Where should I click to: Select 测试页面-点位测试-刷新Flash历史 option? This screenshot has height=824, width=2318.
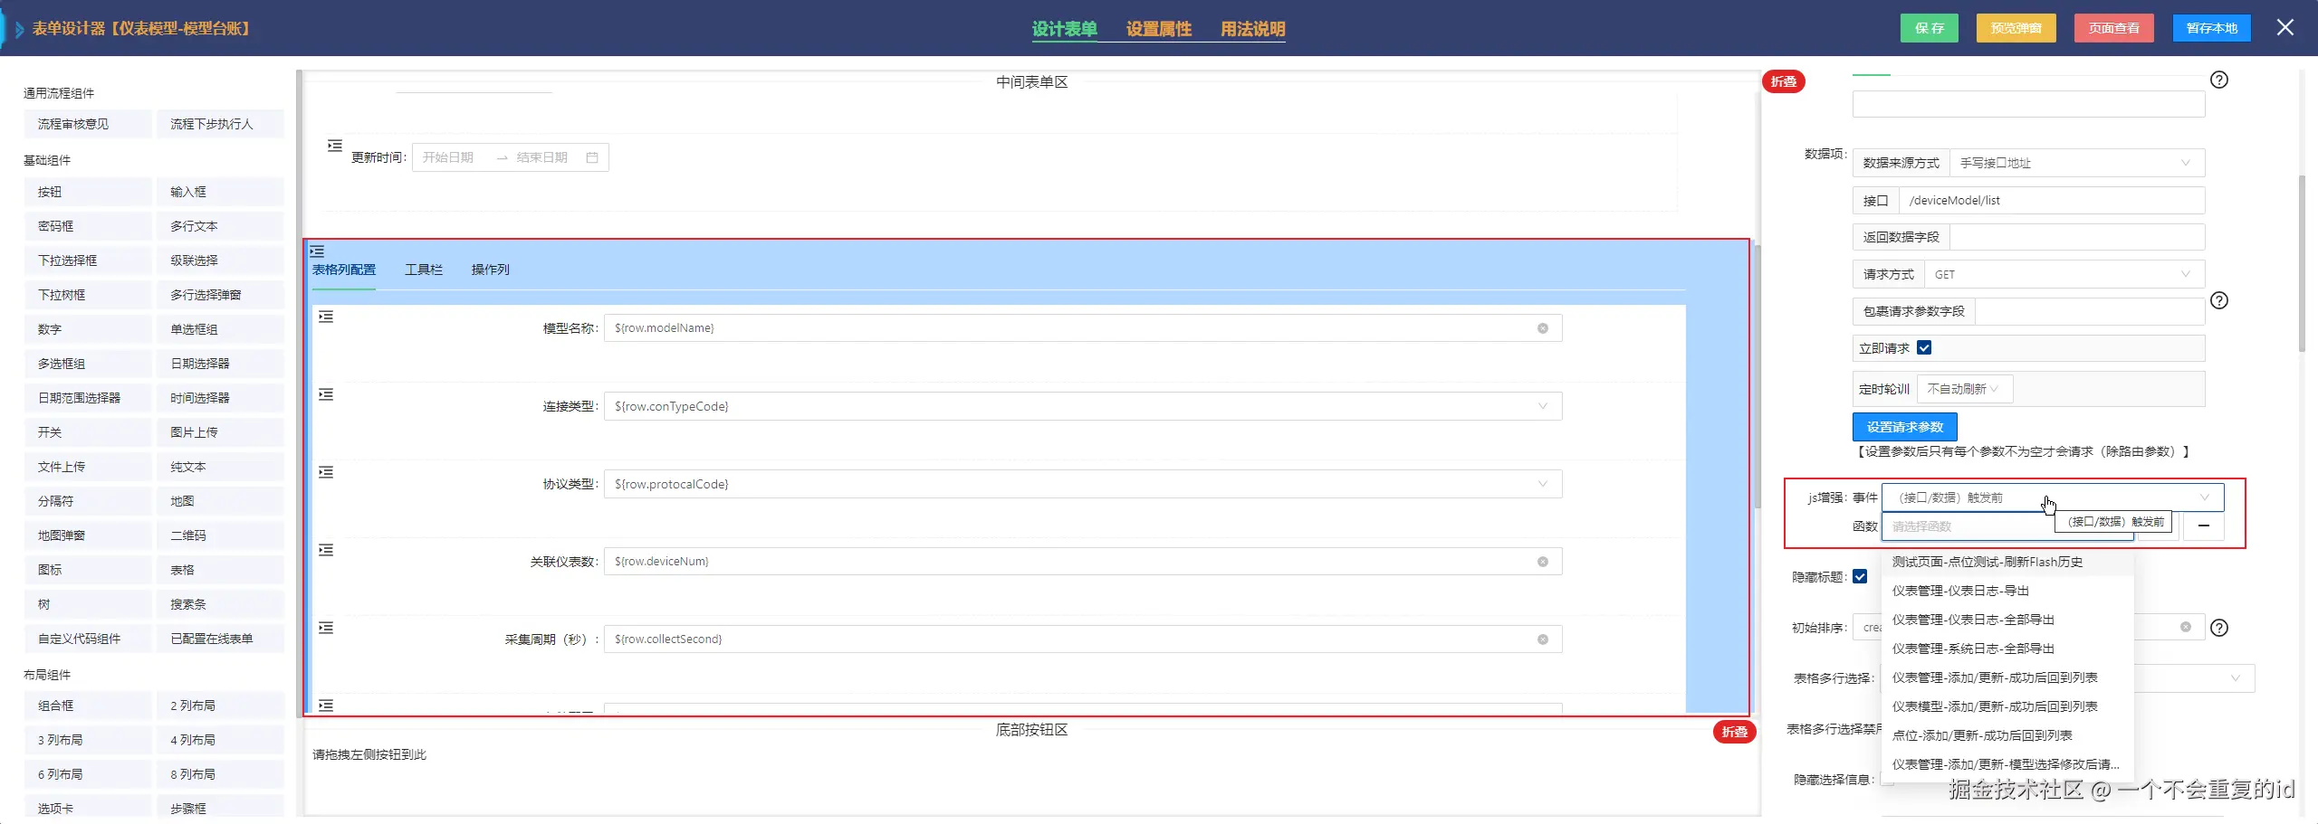click(2007, 562)
